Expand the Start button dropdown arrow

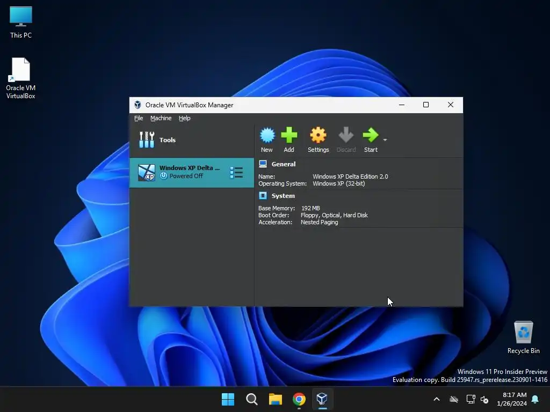coord(385,140)
